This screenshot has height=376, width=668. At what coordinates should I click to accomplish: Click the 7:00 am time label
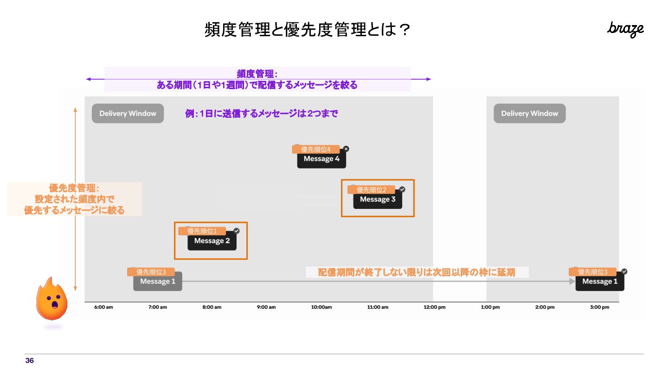click(158, 307)
